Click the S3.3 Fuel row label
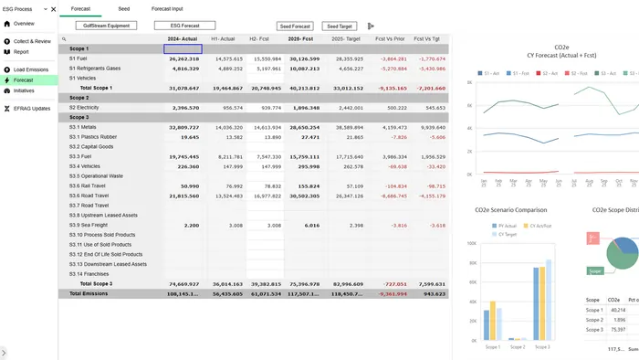The height and width of the screenshot is (360, 639). pyautogui.click(x=80, y=156)
